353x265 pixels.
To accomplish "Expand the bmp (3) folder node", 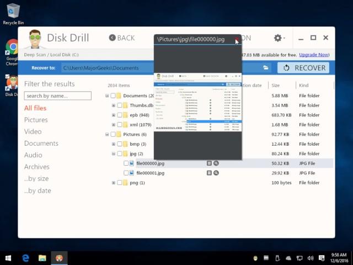I will 114,144.
